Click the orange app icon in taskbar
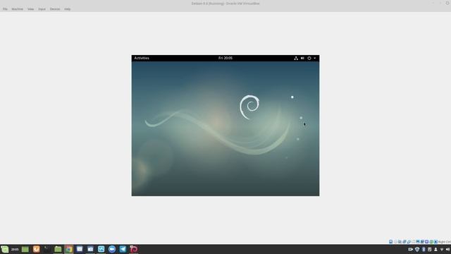 coord(36,249)
